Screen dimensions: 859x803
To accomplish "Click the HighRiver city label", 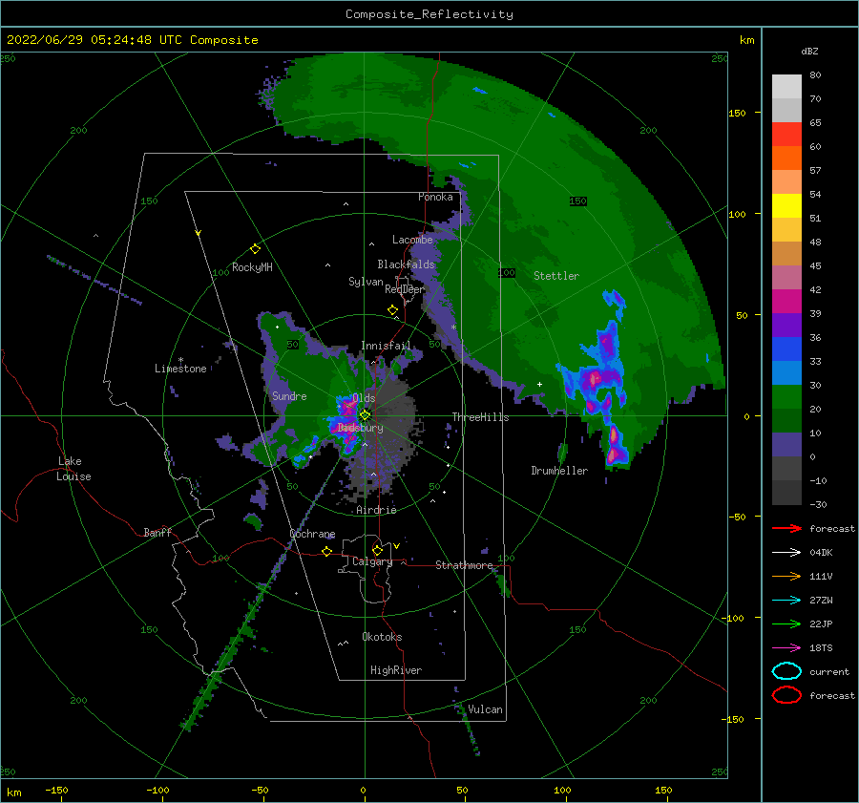I will (x=396, y=670).
